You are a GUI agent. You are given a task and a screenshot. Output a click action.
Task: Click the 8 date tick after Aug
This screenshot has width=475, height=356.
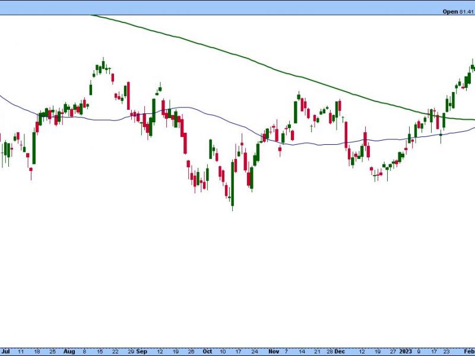(84, 351)
